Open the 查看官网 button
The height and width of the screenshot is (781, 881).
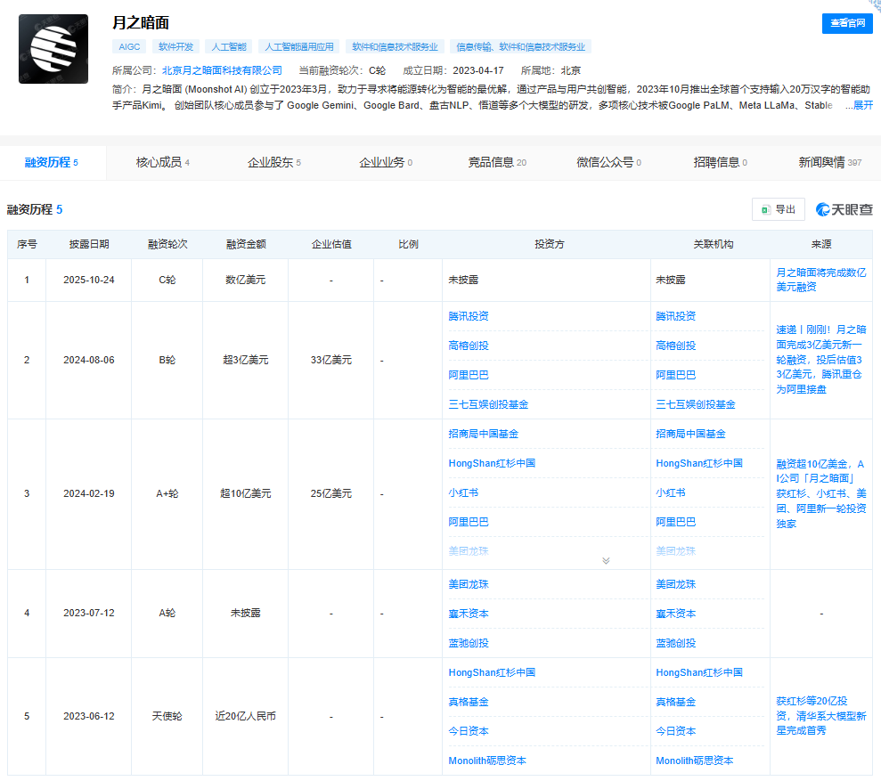[x=846, y=24]
